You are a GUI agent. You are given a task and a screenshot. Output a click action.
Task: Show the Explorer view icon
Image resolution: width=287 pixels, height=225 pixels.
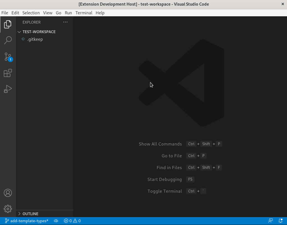[x=8, y=24]
